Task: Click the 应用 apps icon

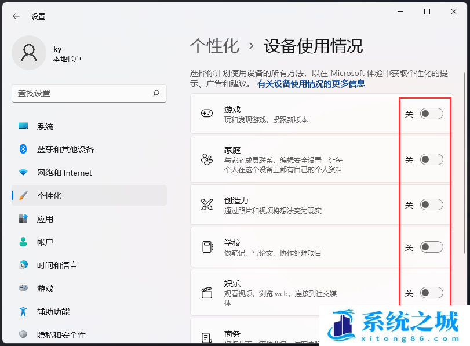Action: click(x=23, y=218)
